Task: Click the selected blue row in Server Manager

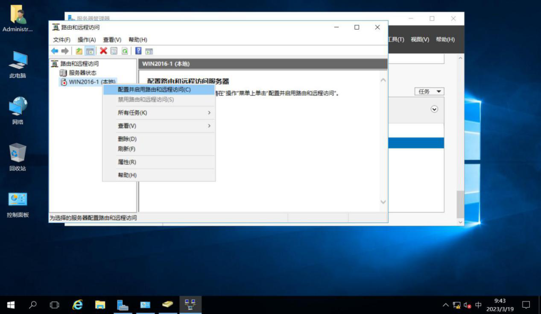Action: coord(416,143)
